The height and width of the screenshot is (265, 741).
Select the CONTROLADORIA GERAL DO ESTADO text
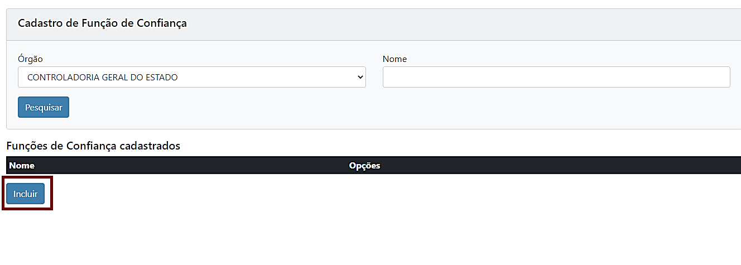point(102,78)
